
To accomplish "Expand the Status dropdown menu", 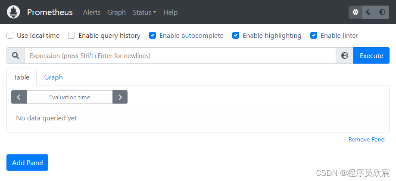I will click(x=144, y=12).
